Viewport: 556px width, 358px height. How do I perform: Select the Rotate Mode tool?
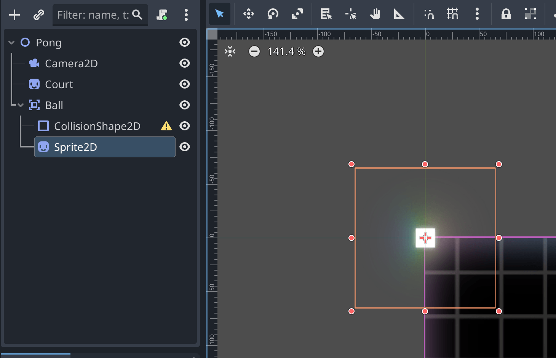click(273, 14)
